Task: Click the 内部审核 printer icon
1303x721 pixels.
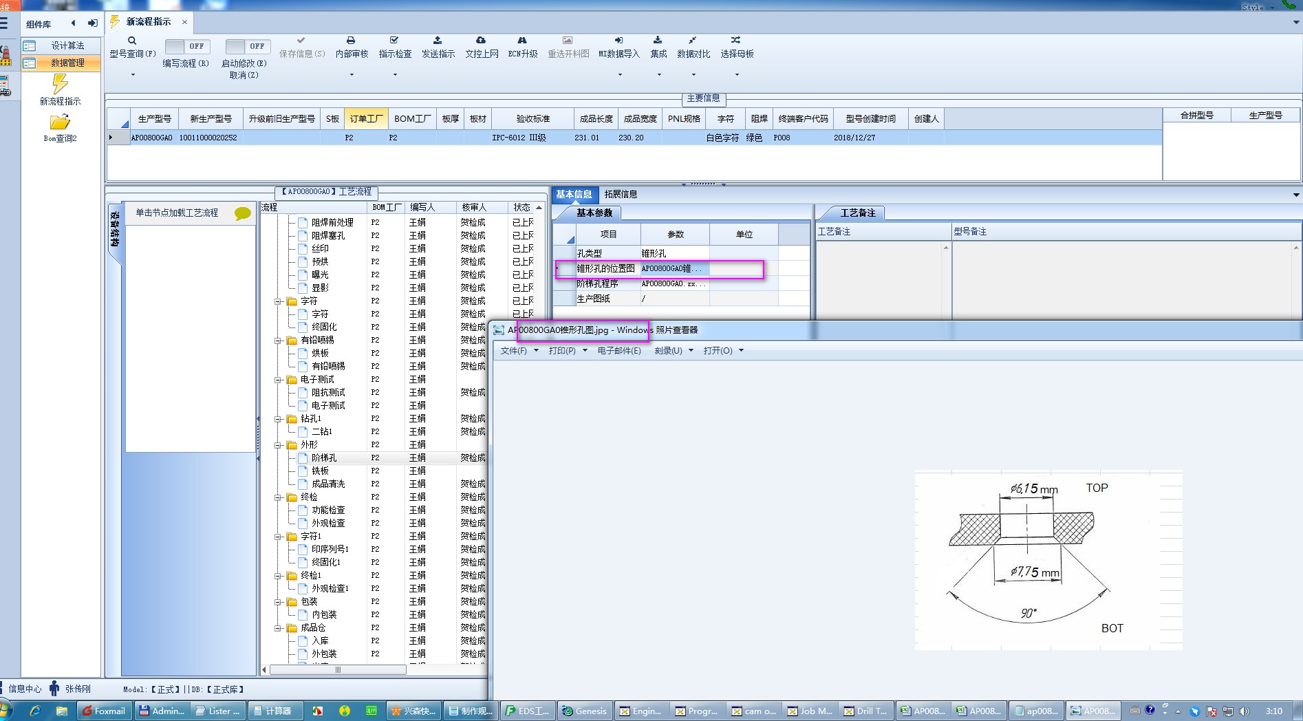Action: click(x=351, y=41)
